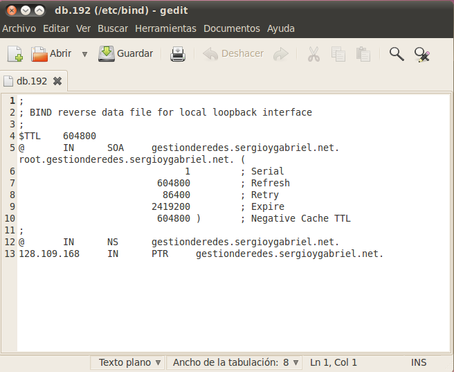Click the Ln 1, Col 1 status text
Viewport: 454px width, 372px height.
[x=334, y=362]
